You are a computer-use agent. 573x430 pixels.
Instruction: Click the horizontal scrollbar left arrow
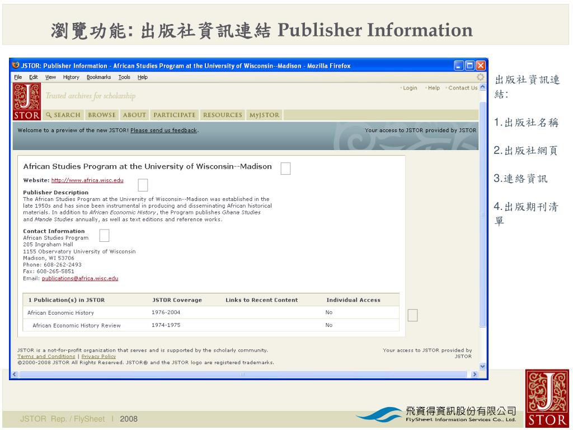pos(15,374)
